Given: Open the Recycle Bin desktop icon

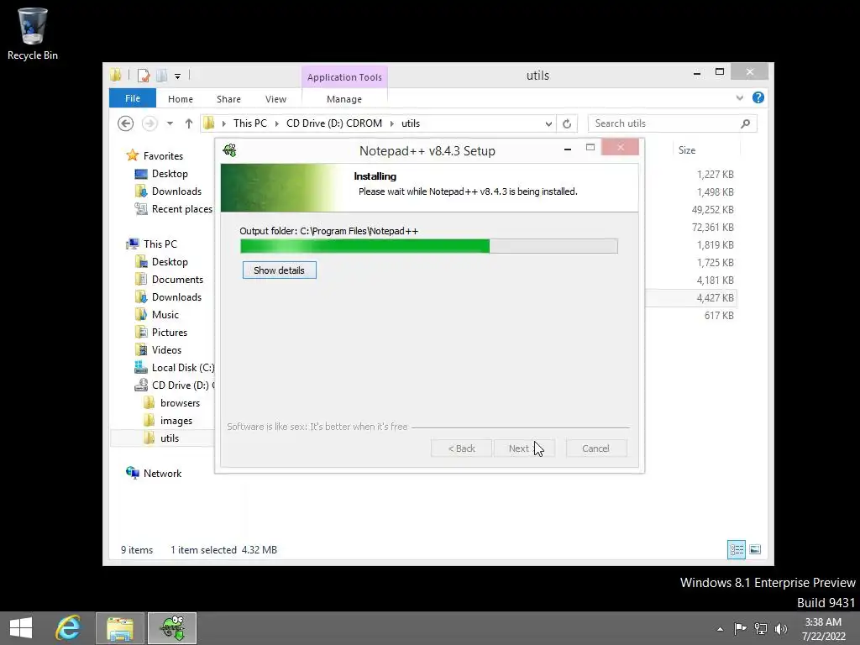Looking at the screenshot, I should coord(33,34).
